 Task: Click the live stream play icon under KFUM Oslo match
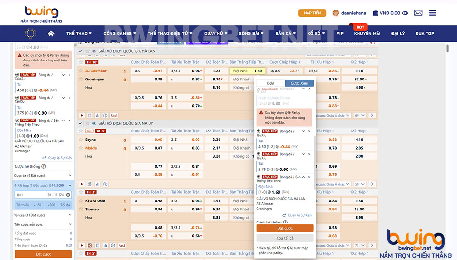coord(82,245)
